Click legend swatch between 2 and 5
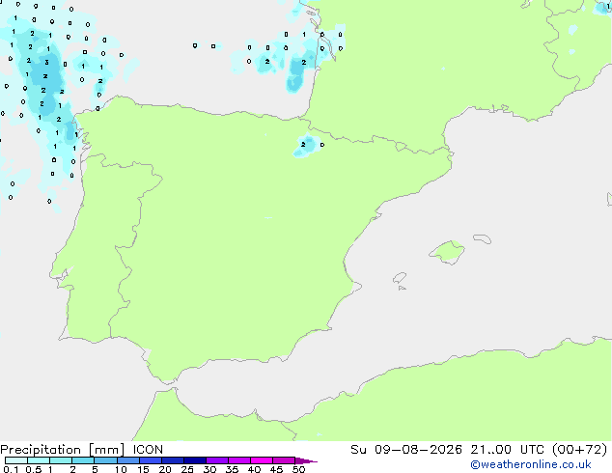612x473 pixels. pos(83,460)
